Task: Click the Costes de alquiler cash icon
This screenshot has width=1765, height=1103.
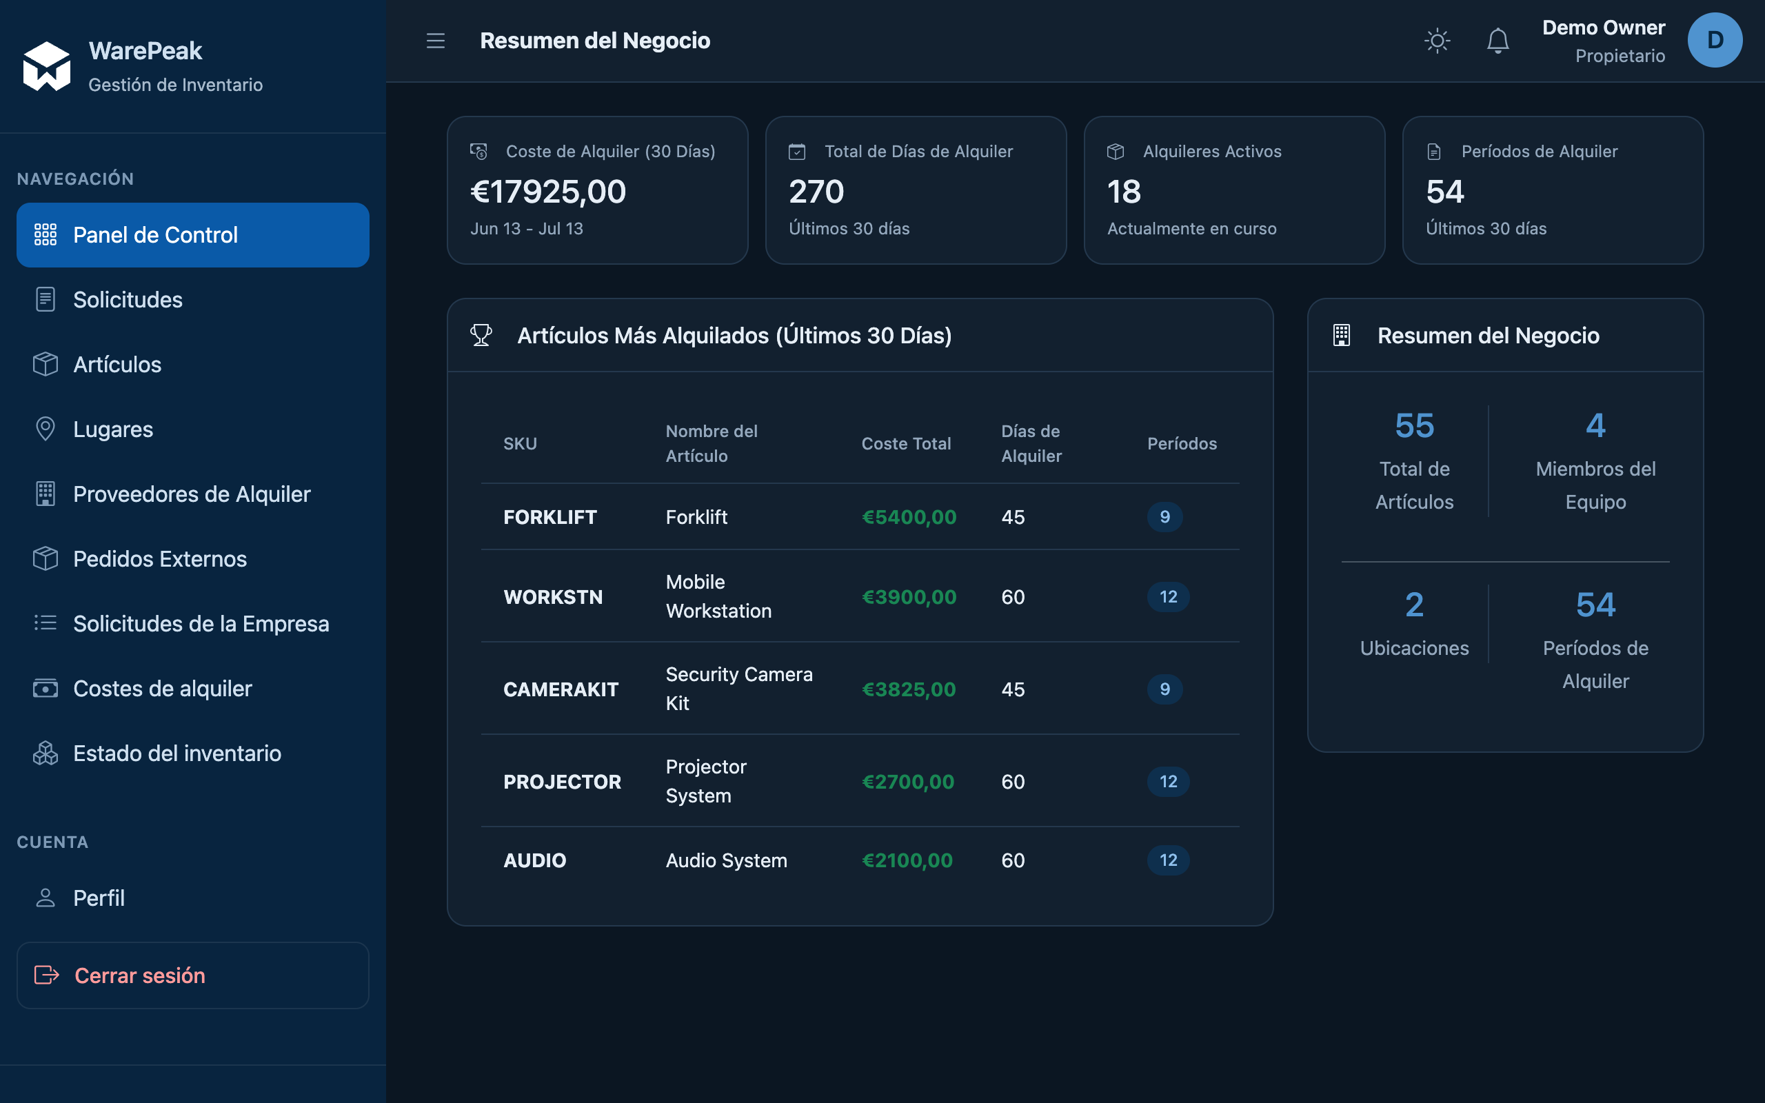Action: (x=46, y=689)
